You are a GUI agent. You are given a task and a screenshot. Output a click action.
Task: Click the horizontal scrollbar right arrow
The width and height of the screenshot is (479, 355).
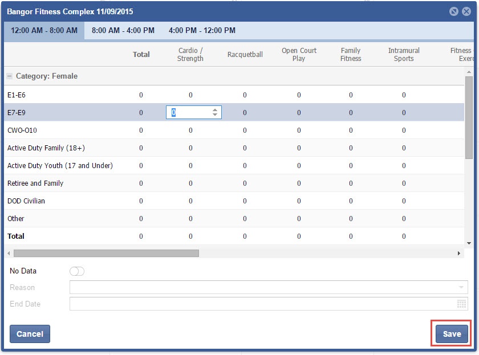pyautogui.click(x=459, y=253)
